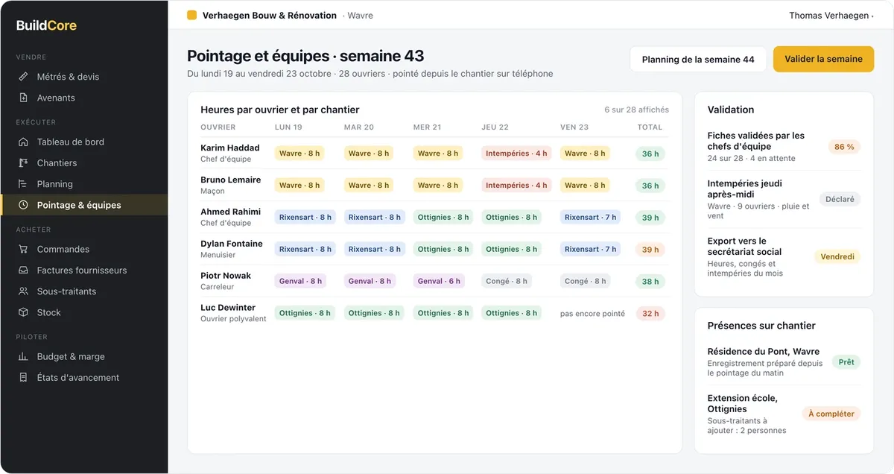Click the Tableau de bord home icon
This screenshot has height=474, width=894.
click(23, 142)
